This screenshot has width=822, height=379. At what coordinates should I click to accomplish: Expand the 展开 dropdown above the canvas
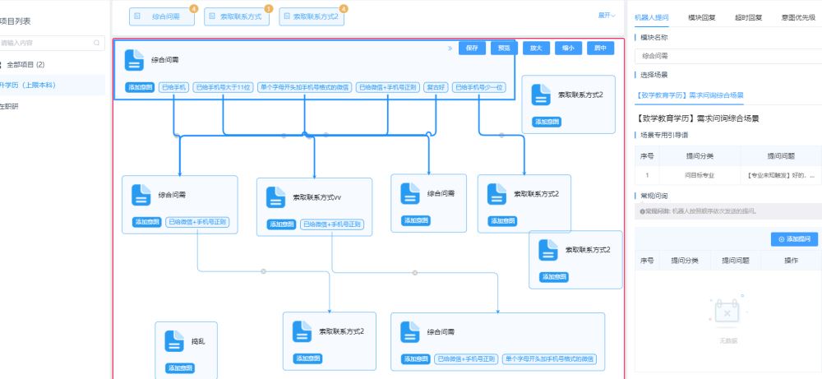606,16
